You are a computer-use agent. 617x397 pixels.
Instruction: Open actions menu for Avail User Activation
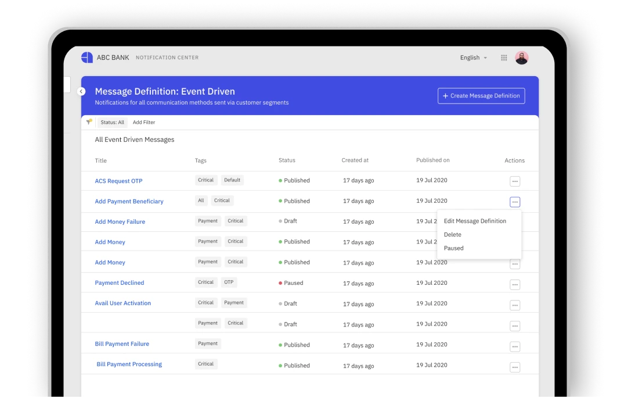coord(515,305)
